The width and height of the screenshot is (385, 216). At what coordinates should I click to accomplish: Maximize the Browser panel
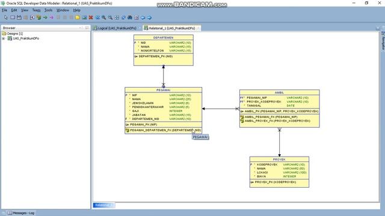tap(87, 28)
